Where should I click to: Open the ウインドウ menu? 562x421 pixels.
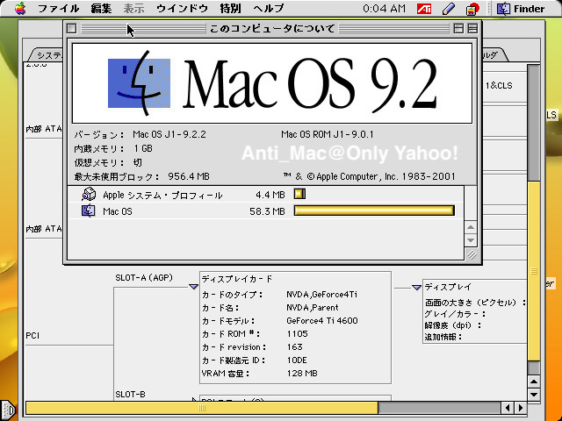[x=182, y=8]
